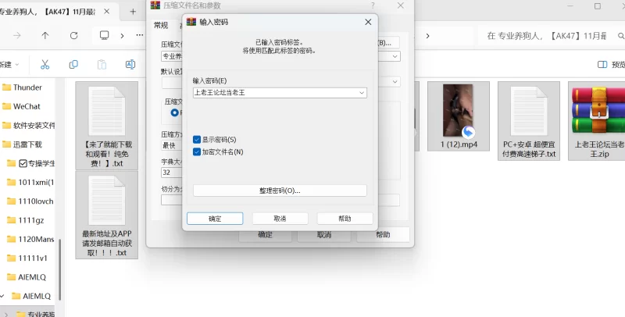Screen dimensions: 625x317
Task: Click dictionary size field showing 32
Action: 171,173
